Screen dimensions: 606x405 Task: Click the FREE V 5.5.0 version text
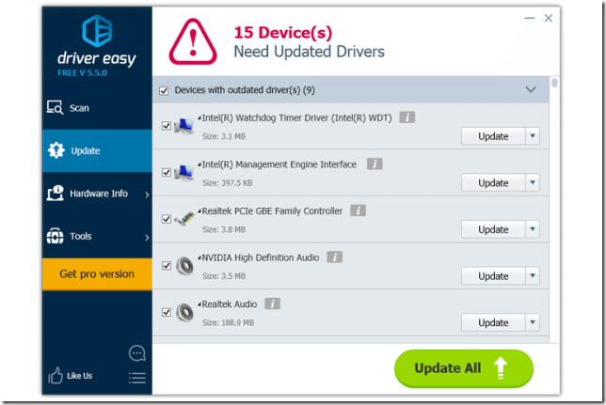coord(82,73)
